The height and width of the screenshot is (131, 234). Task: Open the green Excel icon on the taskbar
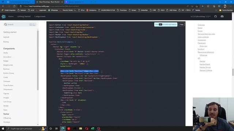click(x=93, y=128)
